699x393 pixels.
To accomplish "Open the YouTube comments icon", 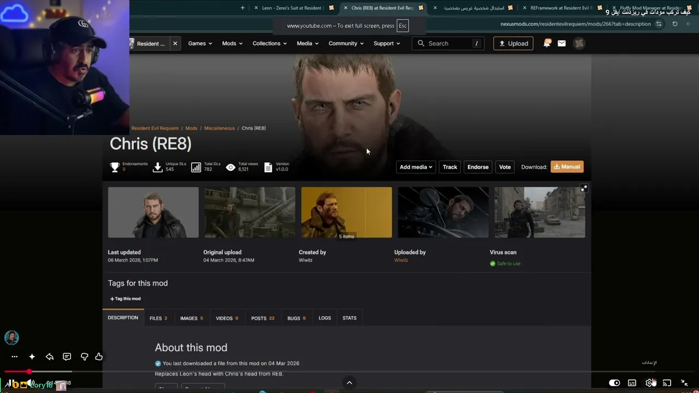I will [x=67, y=356].
